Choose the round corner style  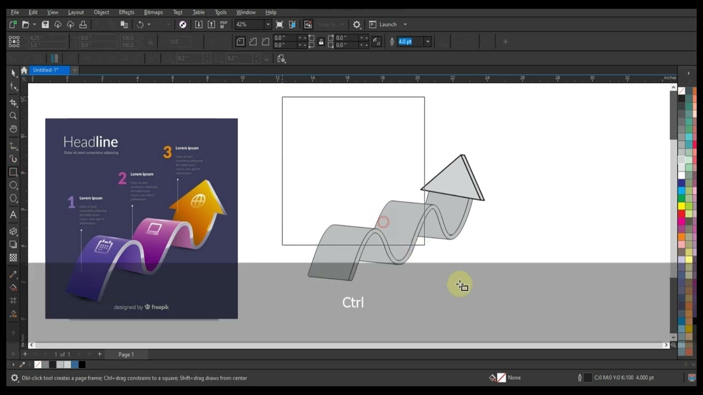click(x=241, y=42)
